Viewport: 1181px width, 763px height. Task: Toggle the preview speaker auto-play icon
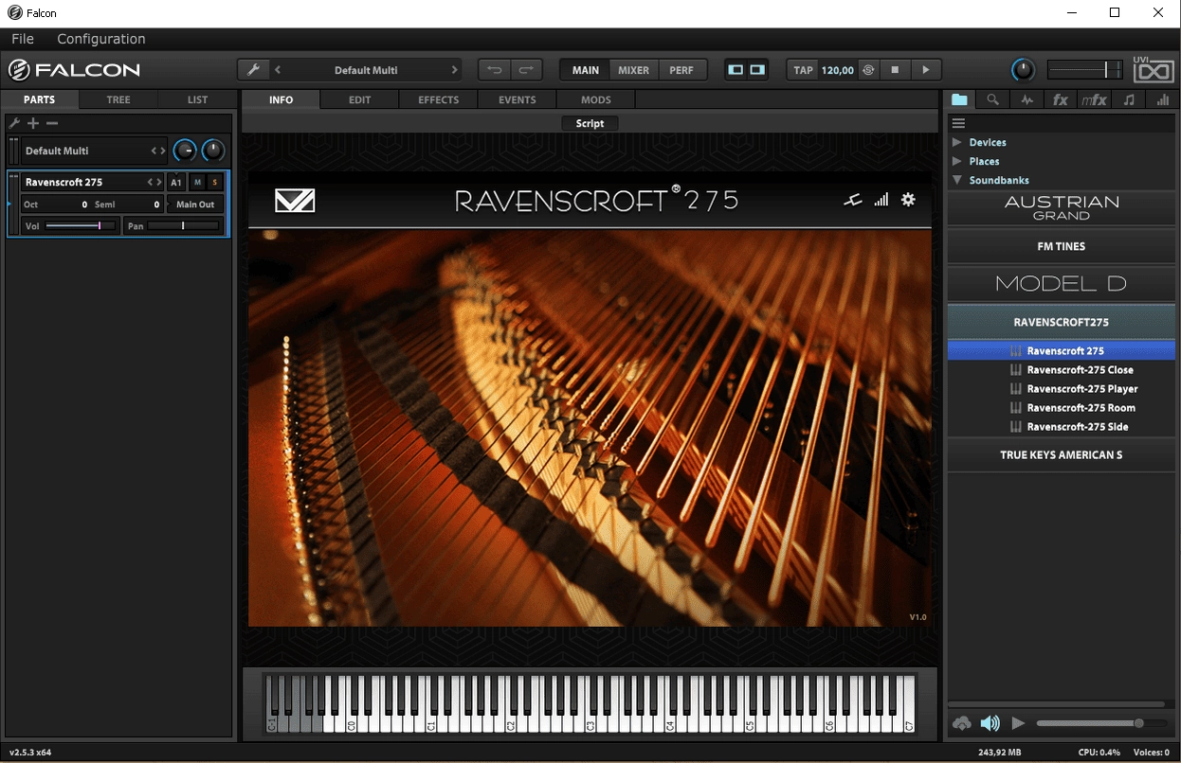(990, 723)
